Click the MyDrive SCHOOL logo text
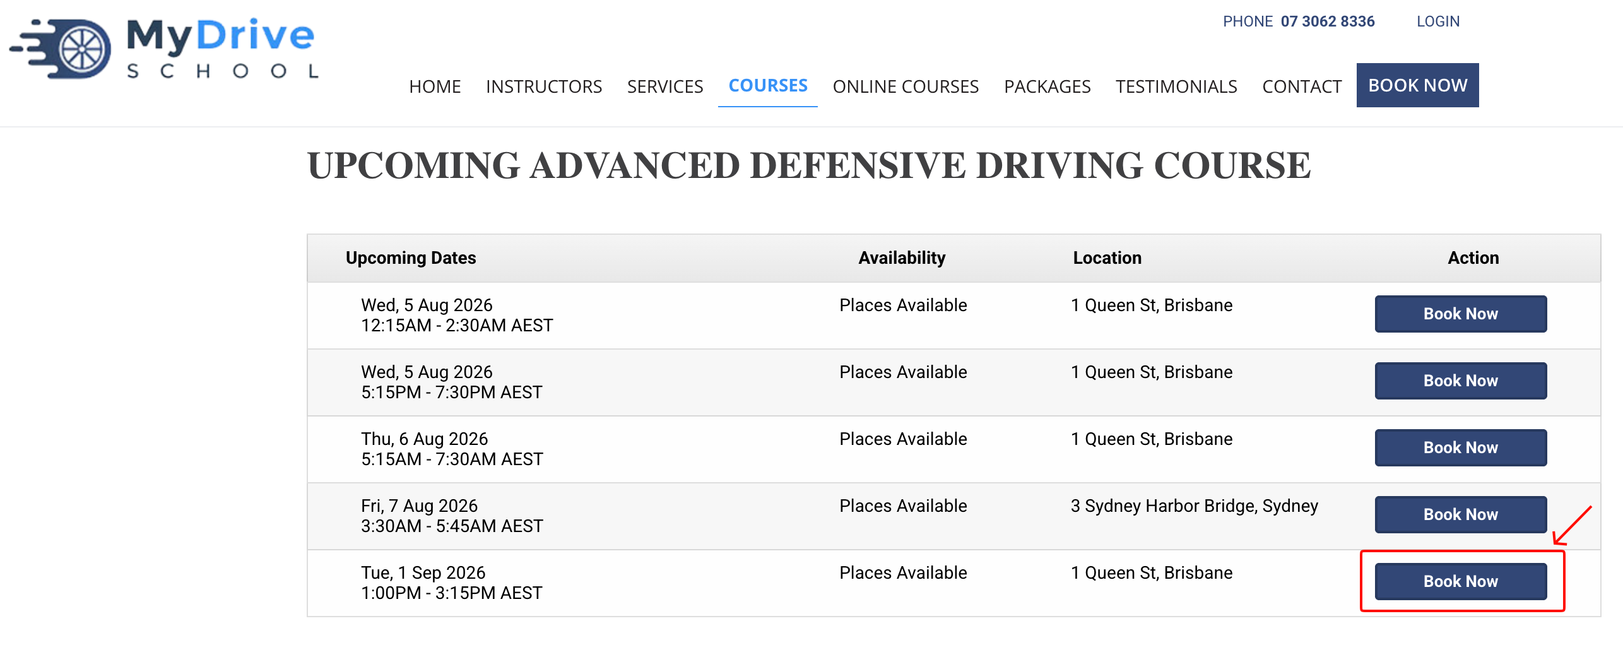Viewport: 1623px width, 645px height. (x=222, y=49)
